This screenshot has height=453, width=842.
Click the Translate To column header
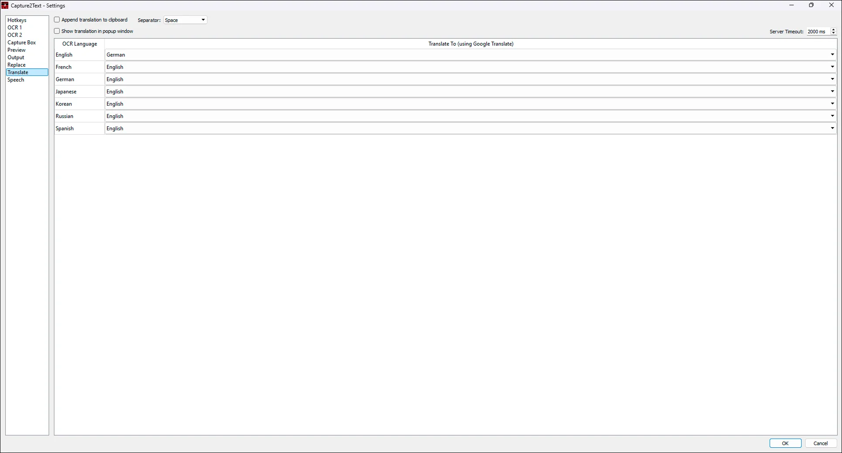471,44
